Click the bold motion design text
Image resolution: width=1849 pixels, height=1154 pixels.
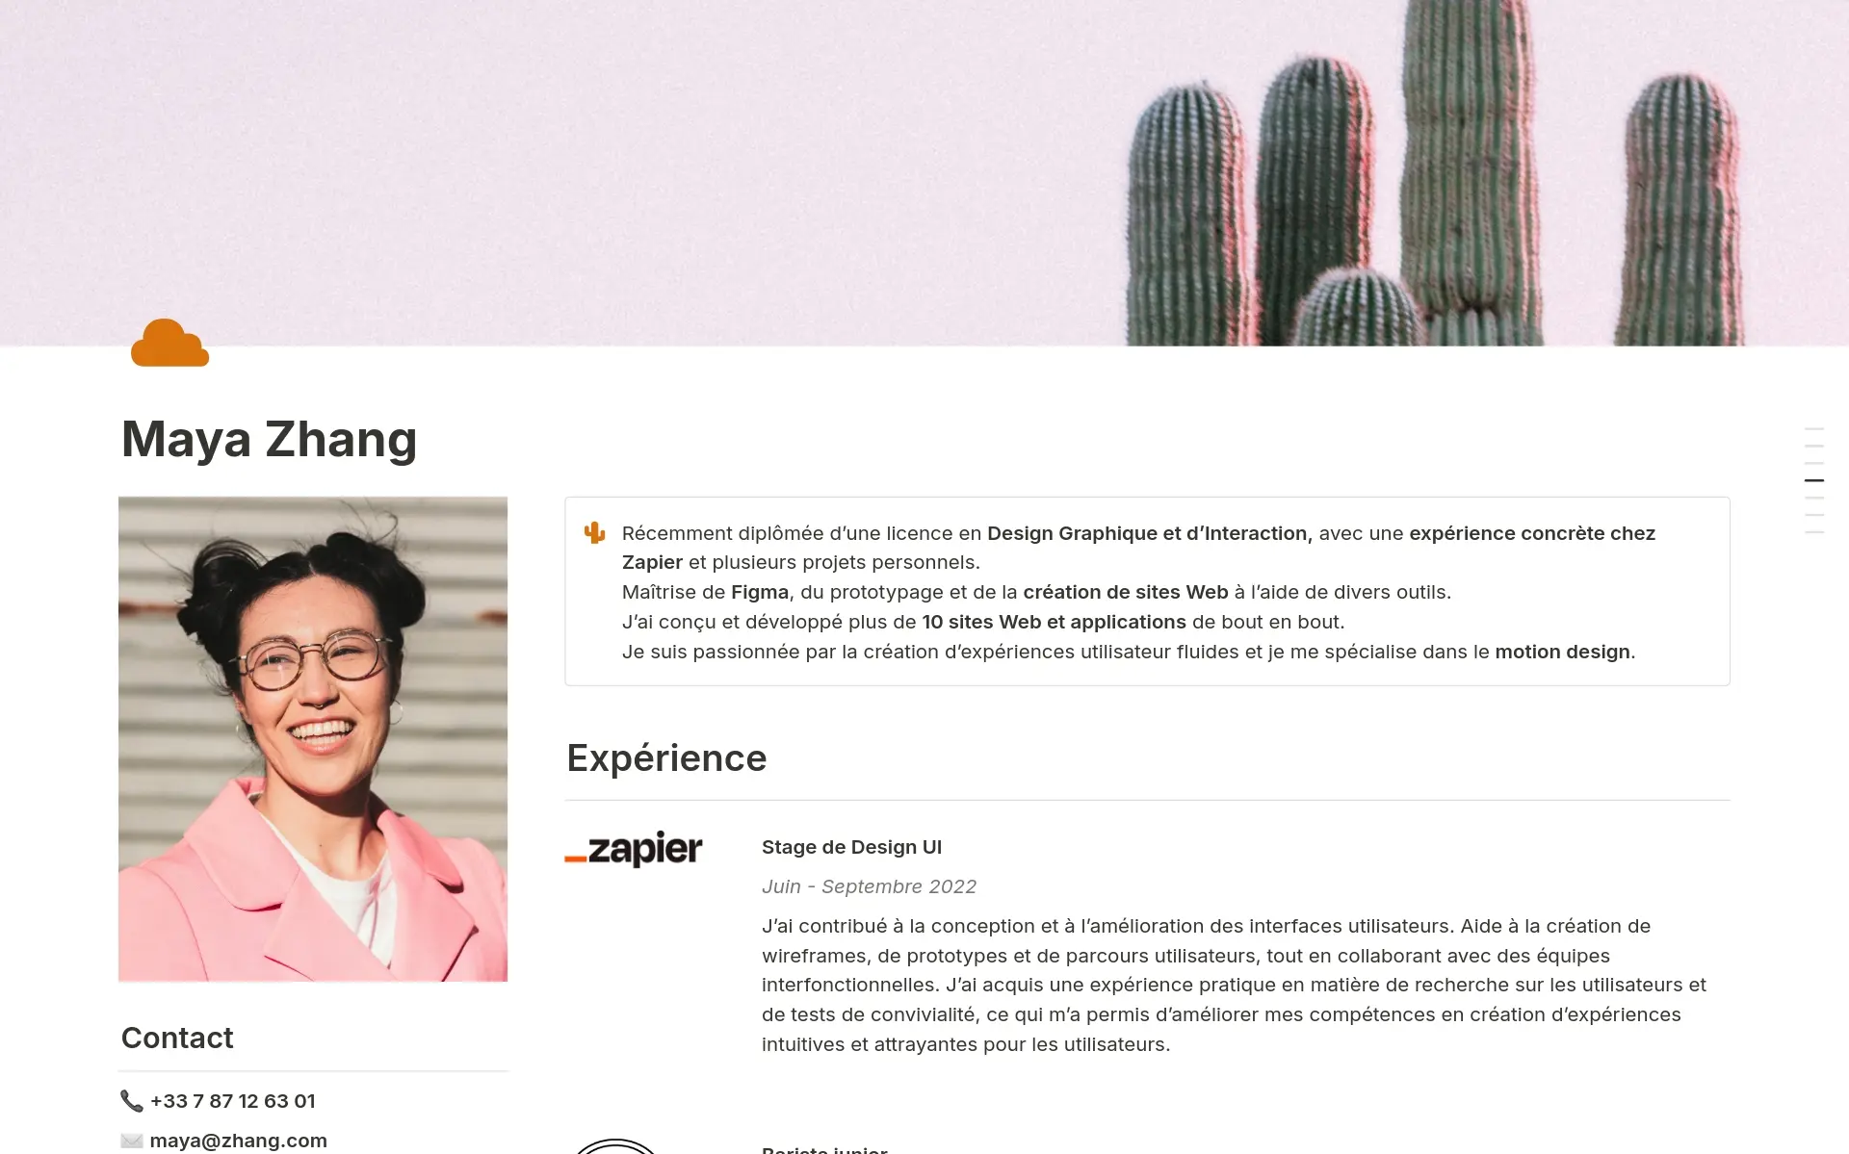click(x=1562, y=652)
